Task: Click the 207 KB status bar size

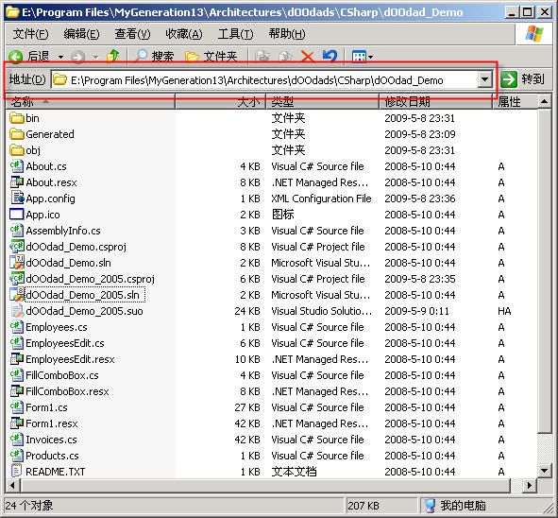Action: click(364, 506)
